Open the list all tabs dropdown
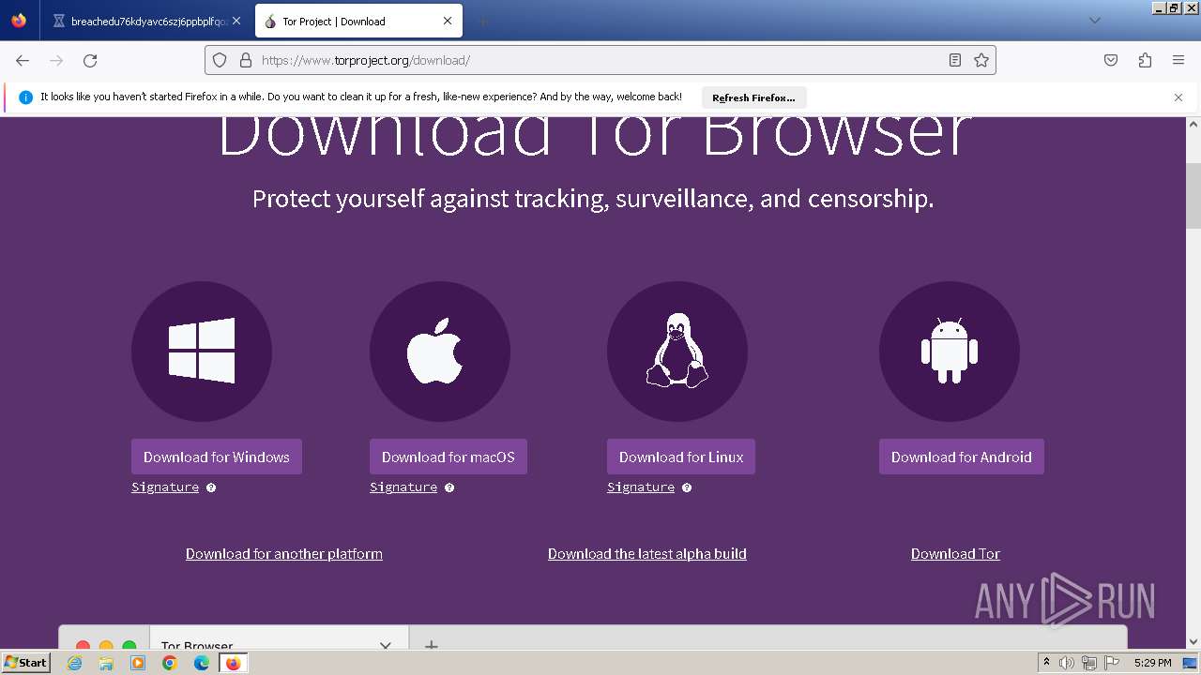1201x675 pixels. coord(1095,21)
